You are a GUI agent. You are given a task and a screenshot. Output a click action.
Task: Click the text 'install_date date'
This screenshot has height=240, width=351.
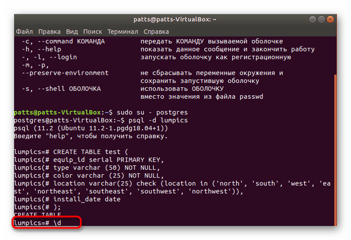click(x=87, y=199)
